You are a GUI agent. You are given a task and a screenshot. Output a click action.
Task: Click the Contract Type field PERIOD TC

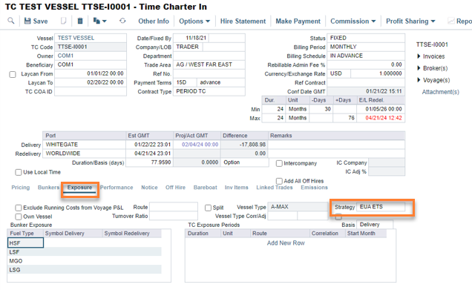tap(209, 91)
